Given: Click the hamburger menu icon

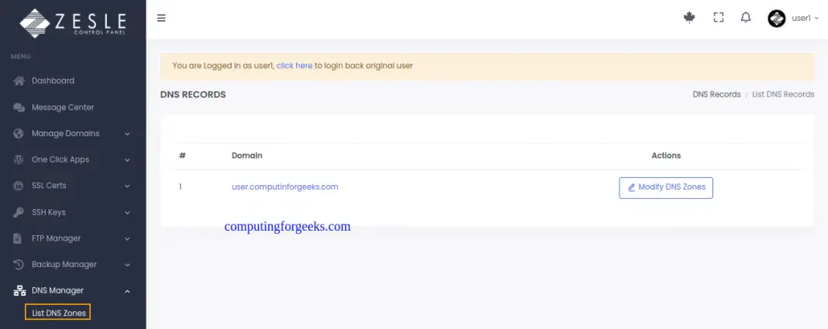Looking at the screenshot, I should (x=161, y=18).
